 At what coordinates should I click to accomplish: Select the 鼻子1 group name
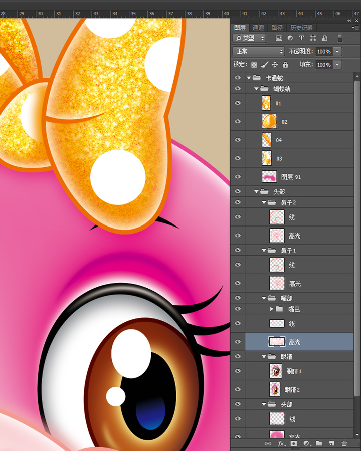pos(288,251)
